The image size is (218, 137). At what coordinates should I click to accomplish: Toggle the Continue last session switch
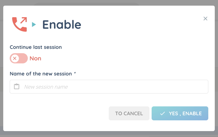(19, 58)
